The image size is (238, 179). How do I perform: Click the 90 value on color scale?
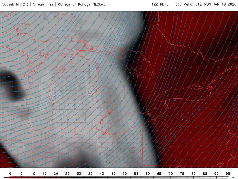(x=217, y=174)
